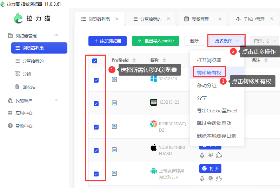
Task: Click the ID icon in the 12312313 row
Action: tap(114, 79)
